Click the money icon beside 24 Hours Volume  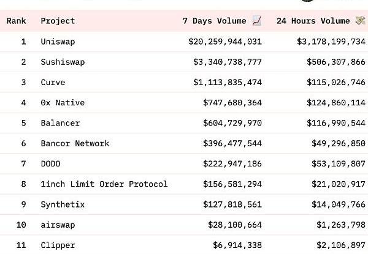(361, 21)
